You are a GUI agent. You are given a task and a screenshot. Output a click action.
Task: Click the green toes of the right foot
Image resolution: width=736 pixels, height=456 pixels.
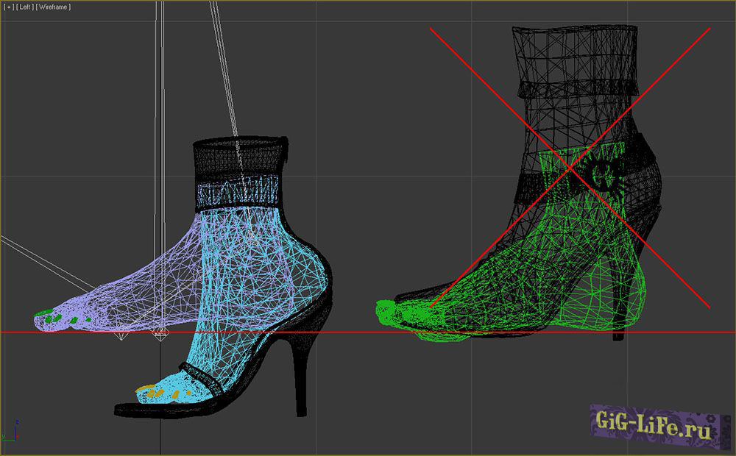pyautogui.click(x=389, y=311)
